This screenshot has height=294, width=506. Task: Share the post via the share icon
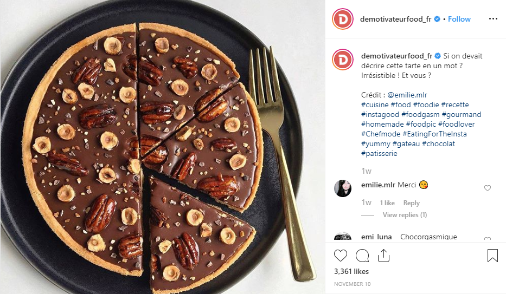tap(383, 256)
